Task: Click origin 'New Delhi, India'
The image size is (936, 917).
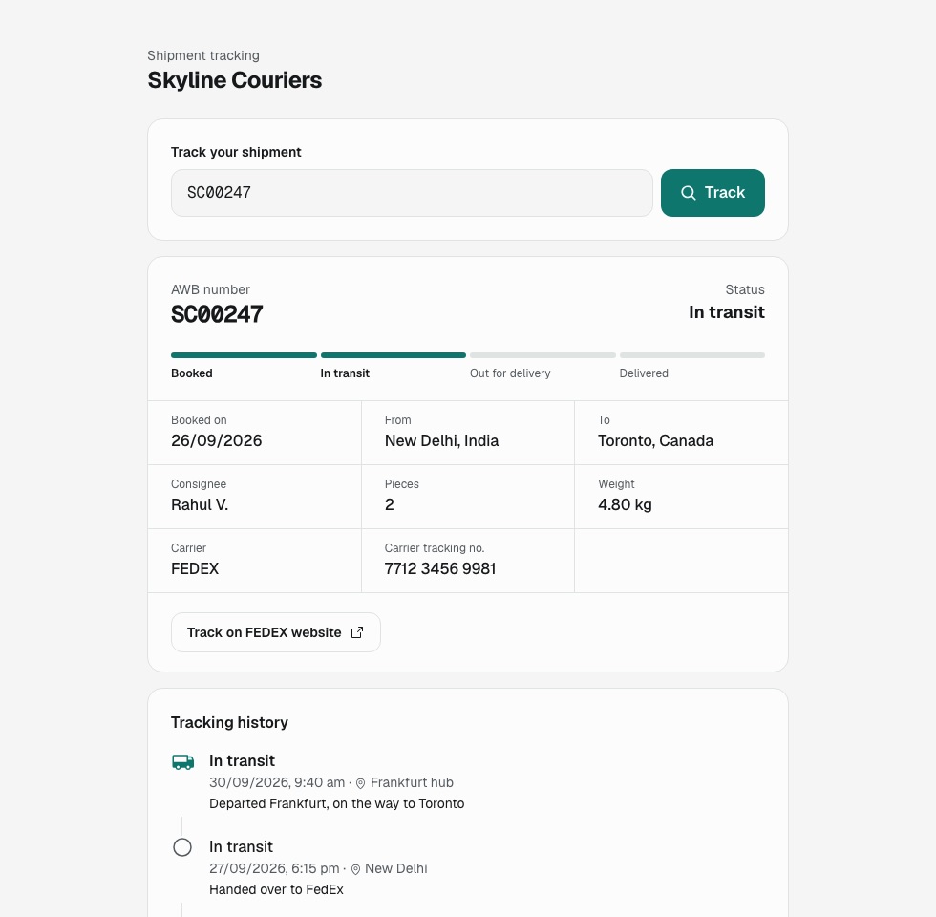Action: point(441,440)
